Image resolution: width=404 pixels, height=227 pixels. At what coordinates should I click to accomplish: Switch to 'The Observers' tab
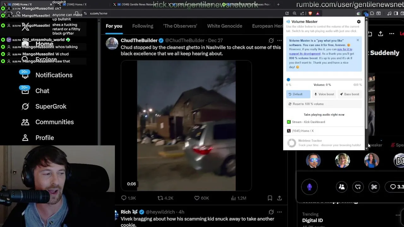[x=180, y=26]
